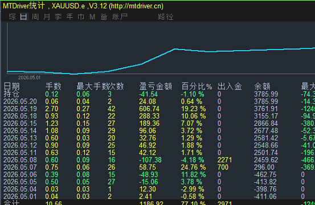Select the 2026.05.06 date row
This screenshot has height=205, width=315.
pos(20,174)
